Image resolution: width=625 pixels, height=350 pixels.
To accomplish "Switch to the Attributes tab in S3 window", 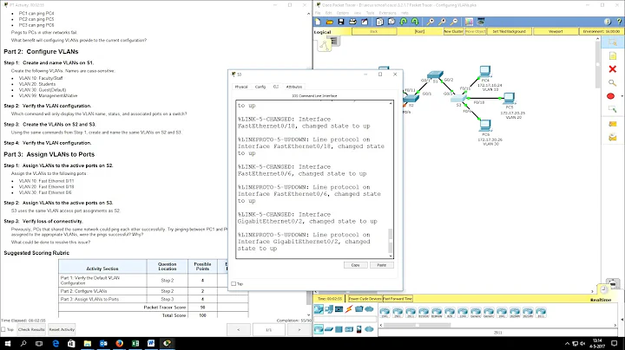I will (294, 87).
